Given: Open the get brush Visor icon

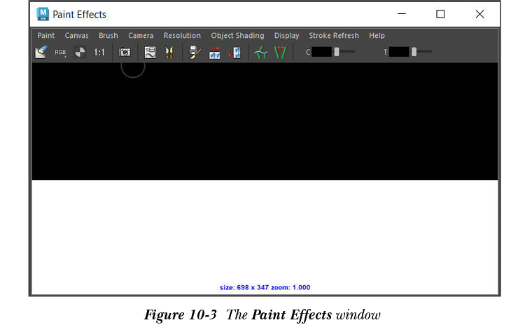Looking at the screenshot, I should click(x=169, y=52).
